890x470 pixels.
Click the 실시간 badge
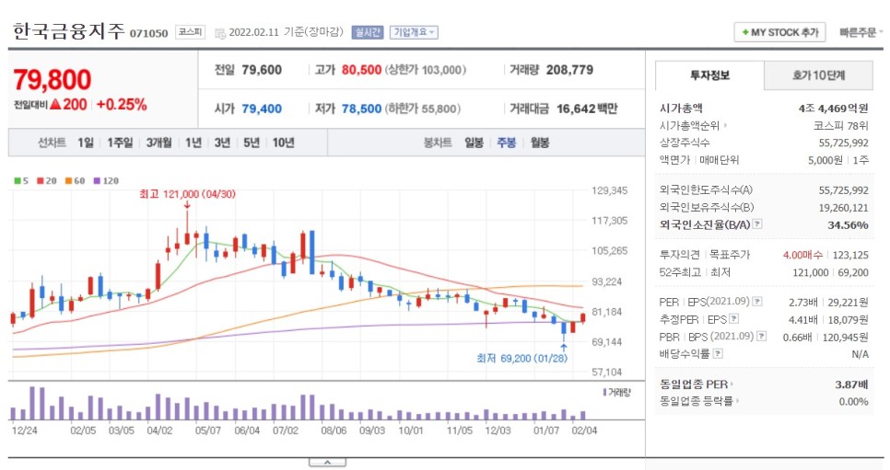[x=368, y=32]
